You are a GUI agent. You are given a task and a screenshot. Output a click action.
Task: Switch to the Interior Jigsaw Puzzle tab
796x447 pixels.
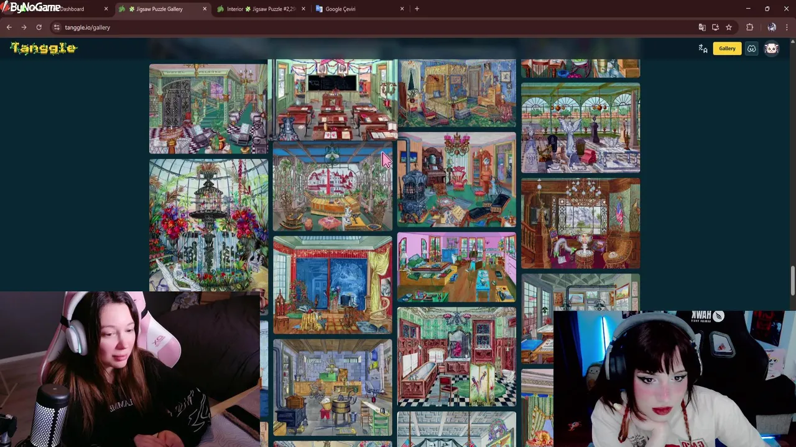click(260, 9)
